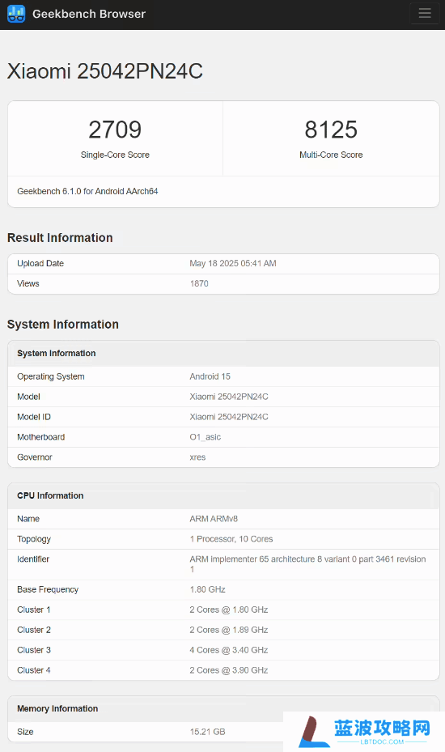Viewport: 445px width, 752px height.
Task: Open the hamburger navigation menu
Action: tap(425, 14)
